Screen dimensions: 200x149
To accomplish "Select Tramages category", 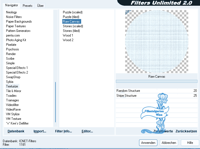I will point(13,100).
